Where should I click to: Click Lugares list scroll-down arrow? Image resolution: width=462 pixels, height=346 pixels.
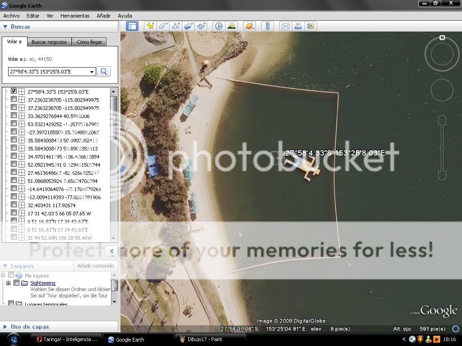point(114,302)
